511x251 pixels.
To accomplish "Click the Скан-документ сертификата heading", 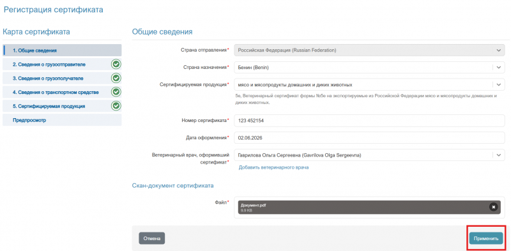I will point(172,186).
